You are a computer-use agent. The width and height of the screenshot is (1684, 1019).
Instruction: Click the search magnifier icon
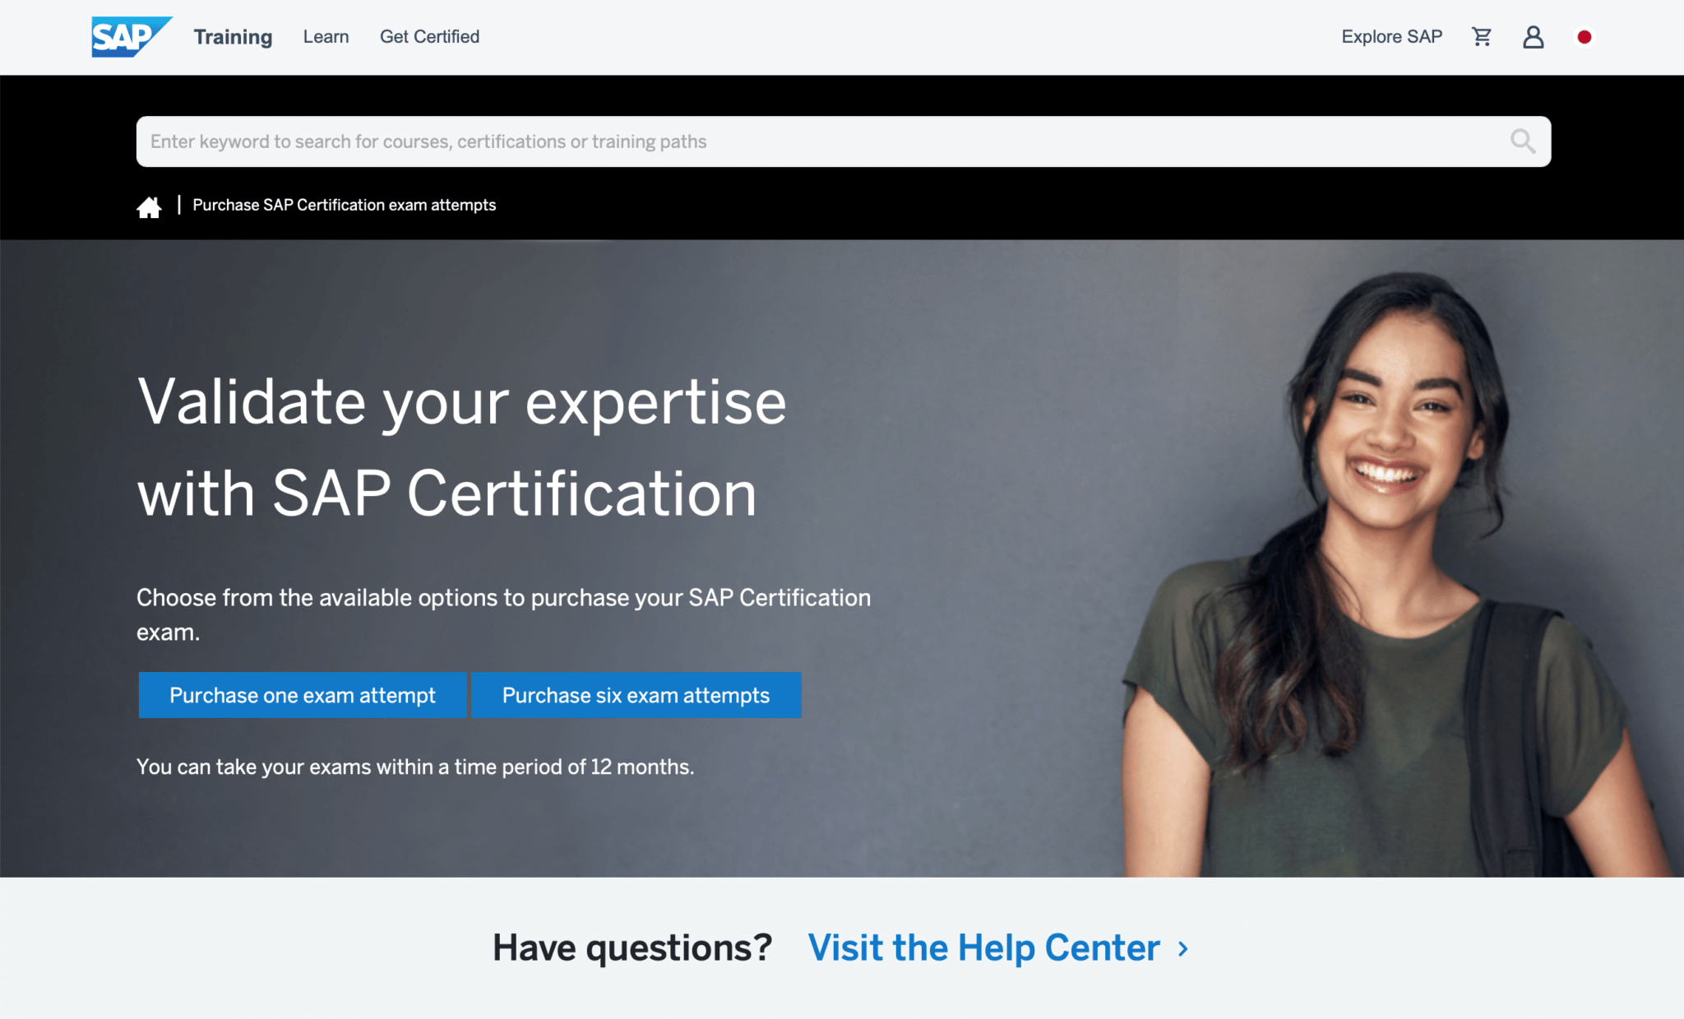pyautogui.click(x=1523, y=141)
